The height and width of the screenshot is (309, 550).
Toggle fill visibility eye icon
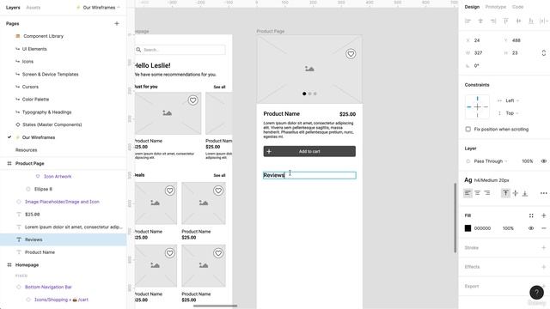point(531,228)
